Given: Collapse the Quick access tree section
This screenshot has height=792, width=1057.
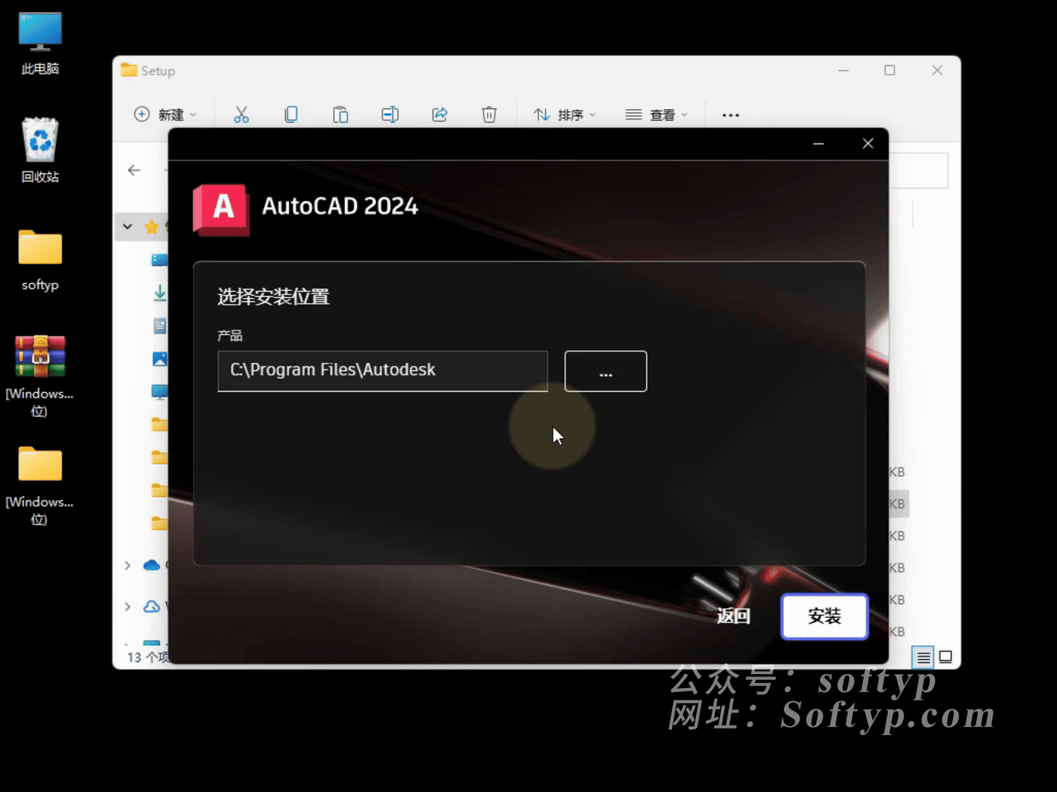Looking at the screenshot, I should [x=127, y=226].
